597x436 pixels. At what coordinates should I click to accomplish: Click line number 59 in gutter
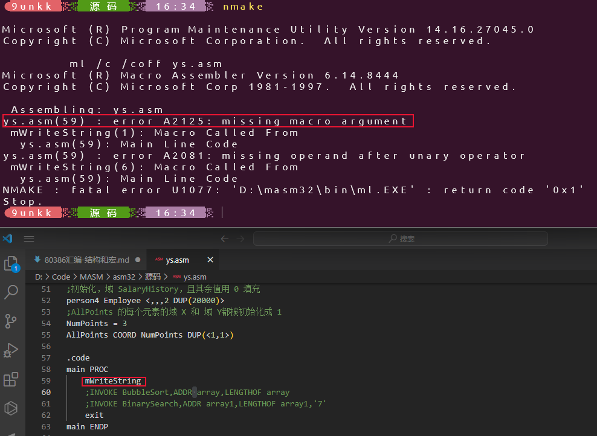coord(46,381)
